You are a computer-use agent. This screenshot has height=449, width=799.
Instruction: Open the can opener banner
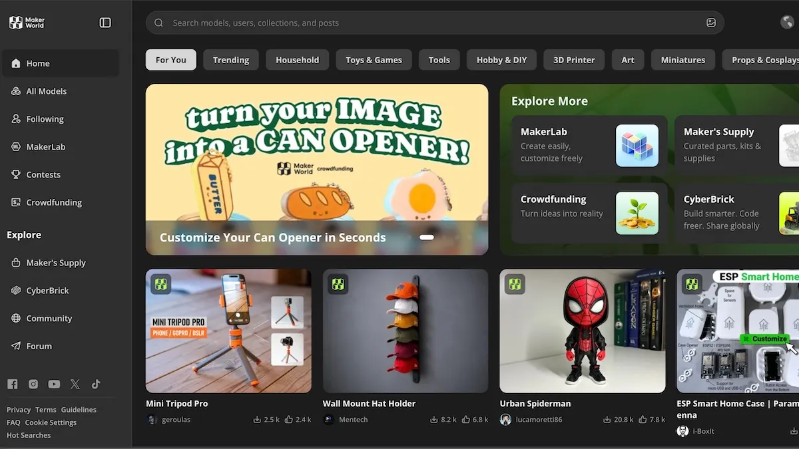(317, 170)
